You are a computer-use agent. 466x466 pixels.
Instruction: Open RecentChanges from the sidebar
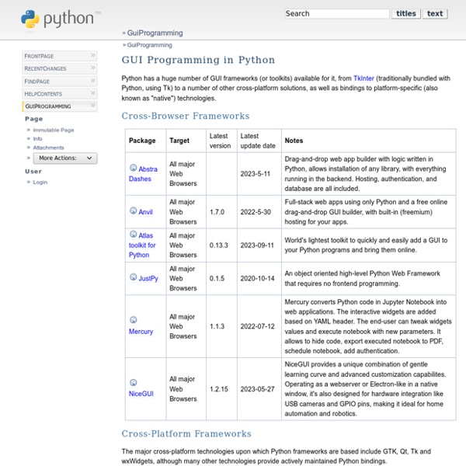point(60,68)
